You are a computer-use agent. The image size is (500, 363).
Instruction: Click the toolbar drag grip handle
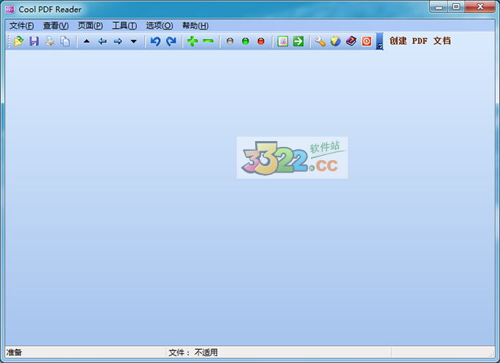(9, 41)
